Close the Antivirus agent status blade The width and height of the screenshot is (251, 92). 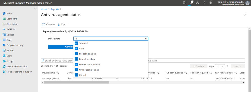pos(245,15)
